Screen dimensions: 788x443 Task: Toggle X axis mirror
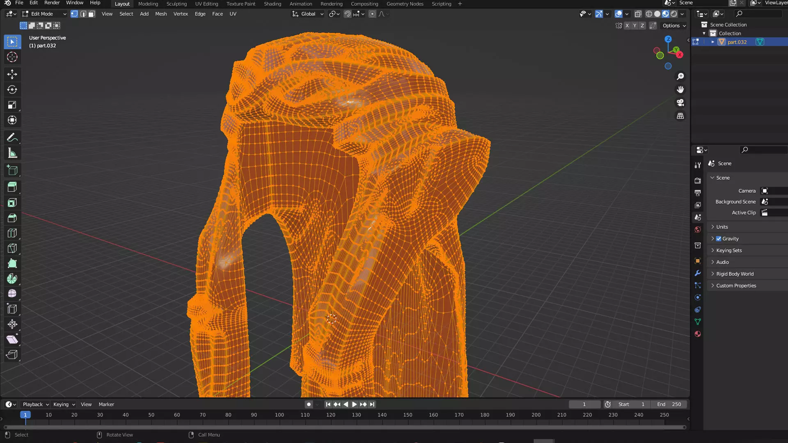click(627, 25)
